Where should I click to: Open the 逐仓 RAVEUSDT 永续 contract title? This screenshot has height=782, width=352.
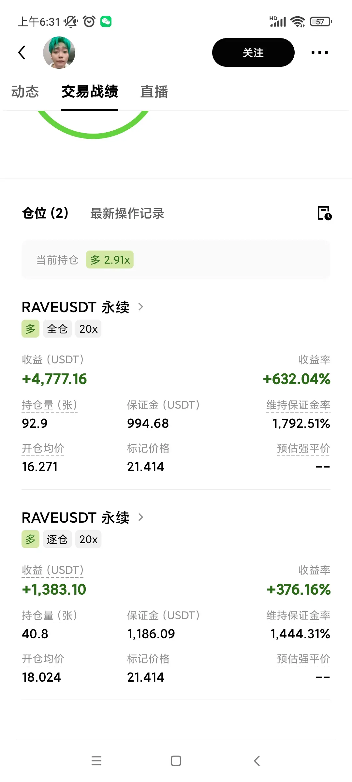pyautogui.click(x=76, y=517)
